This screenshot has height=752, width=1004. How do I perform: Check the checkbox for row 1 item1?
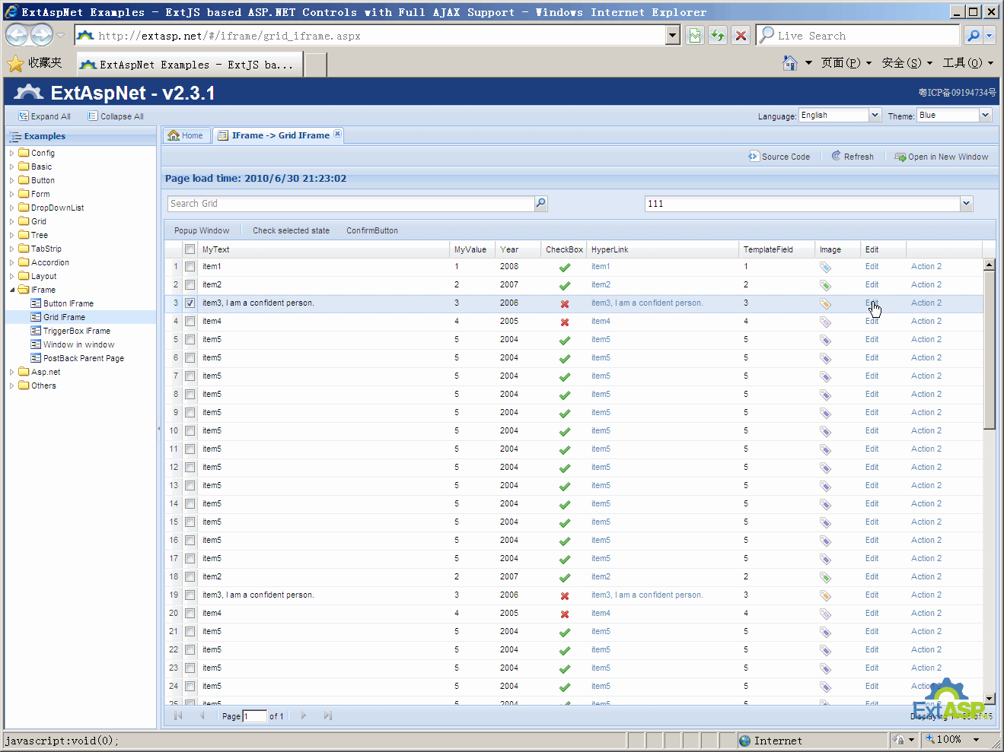coord(190,267)
